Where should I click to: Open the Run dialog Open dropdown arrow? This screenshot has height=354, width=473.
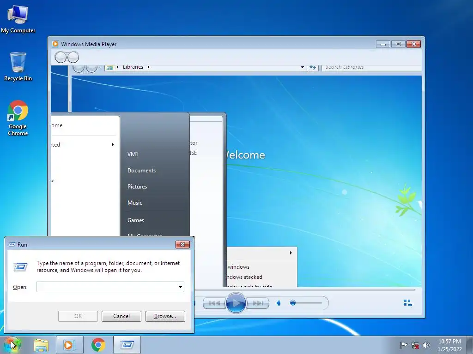pos(181,287)
